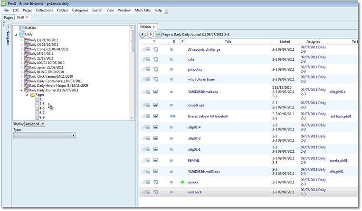Click the image type icon in the 'Braves Salazar Hit Baseball' row

point(156,116)
